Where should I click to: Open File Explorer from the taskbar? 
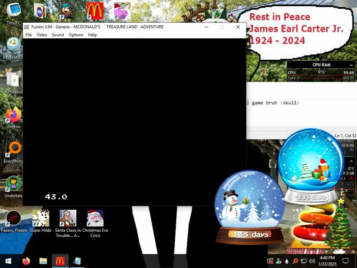[43, 261]
